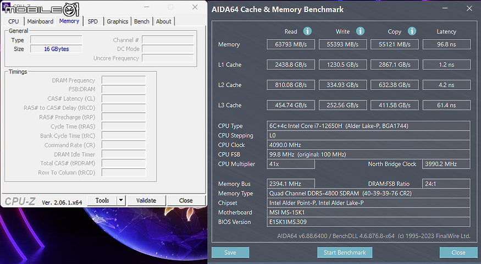The width and height of the screenshot is (481, 264).
Task: Click the CPU Type field with i7-12650H
Action: (368, 126)
